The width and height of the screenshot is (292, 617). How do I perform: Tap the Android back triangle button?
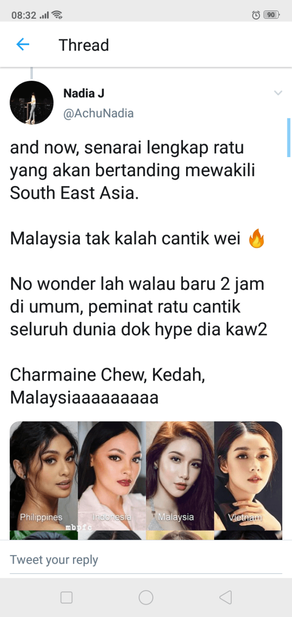[225, 597]
